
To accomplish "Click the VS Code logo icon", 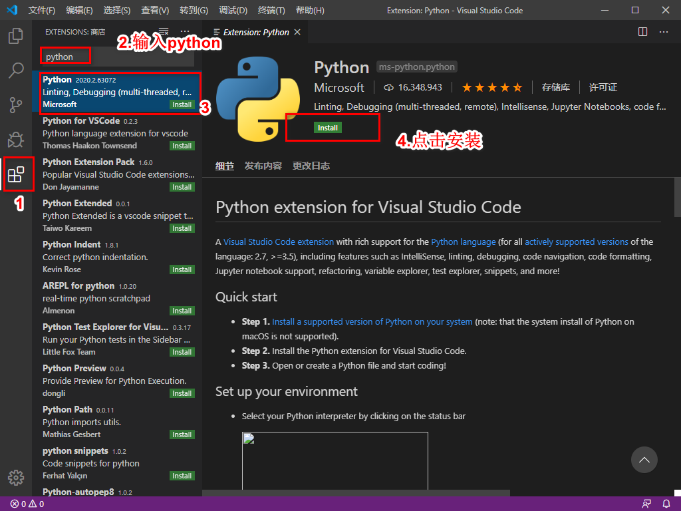I will point(12,9).
